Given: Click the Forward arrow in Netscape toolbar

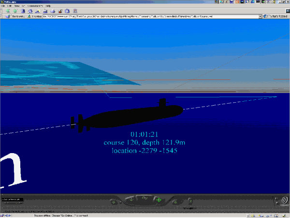Looking at the screenshot, I should tap(15, 10).
